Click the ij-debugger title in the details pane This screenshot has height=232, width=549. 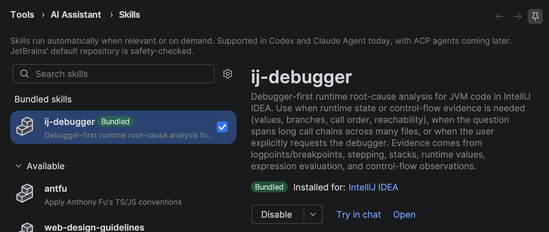302,77
